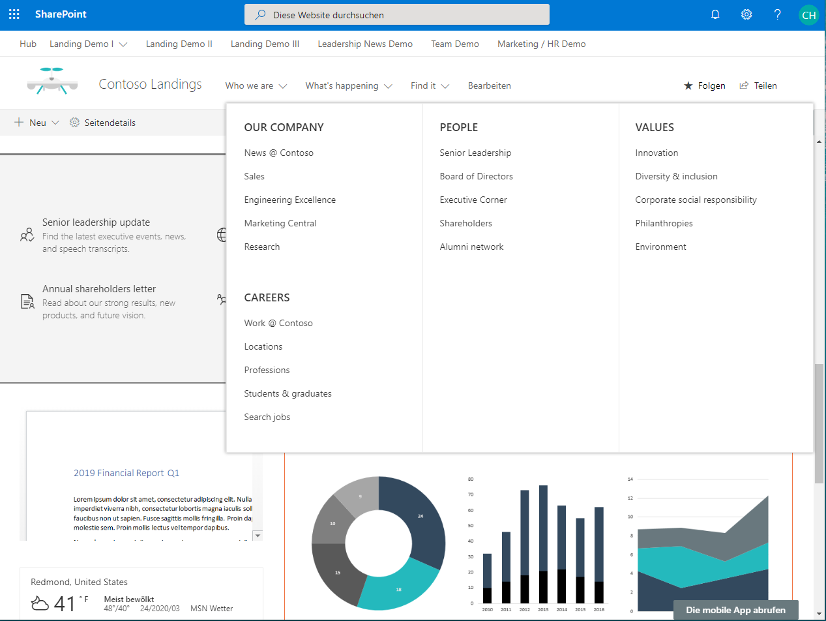
Task: Open Senior Leadership under People
Action: 476,153
